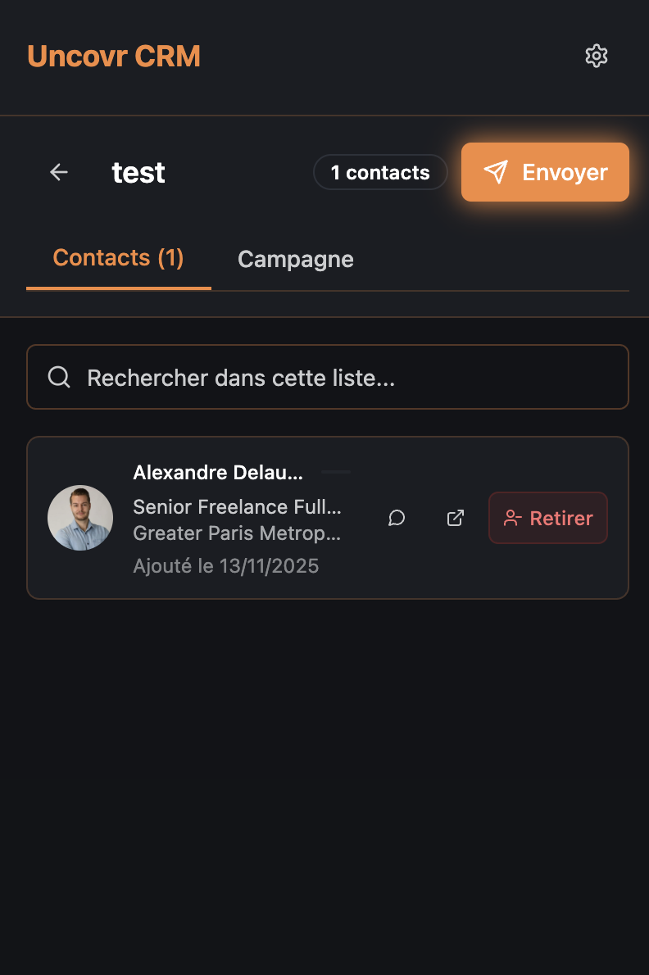Select the contact name Alexandre Delau…
Viewport: 649px width, 975px height.
218,473
